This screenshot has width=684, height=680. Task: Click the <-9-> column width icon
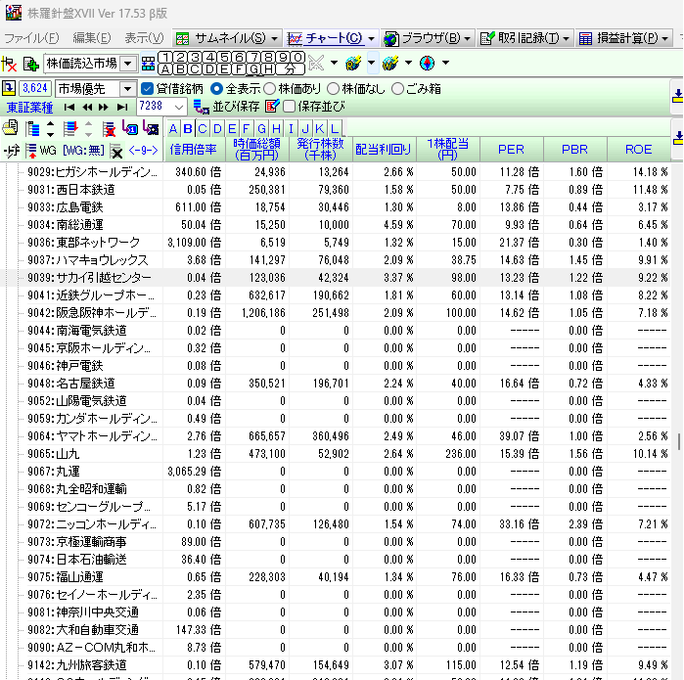[143, 151]
